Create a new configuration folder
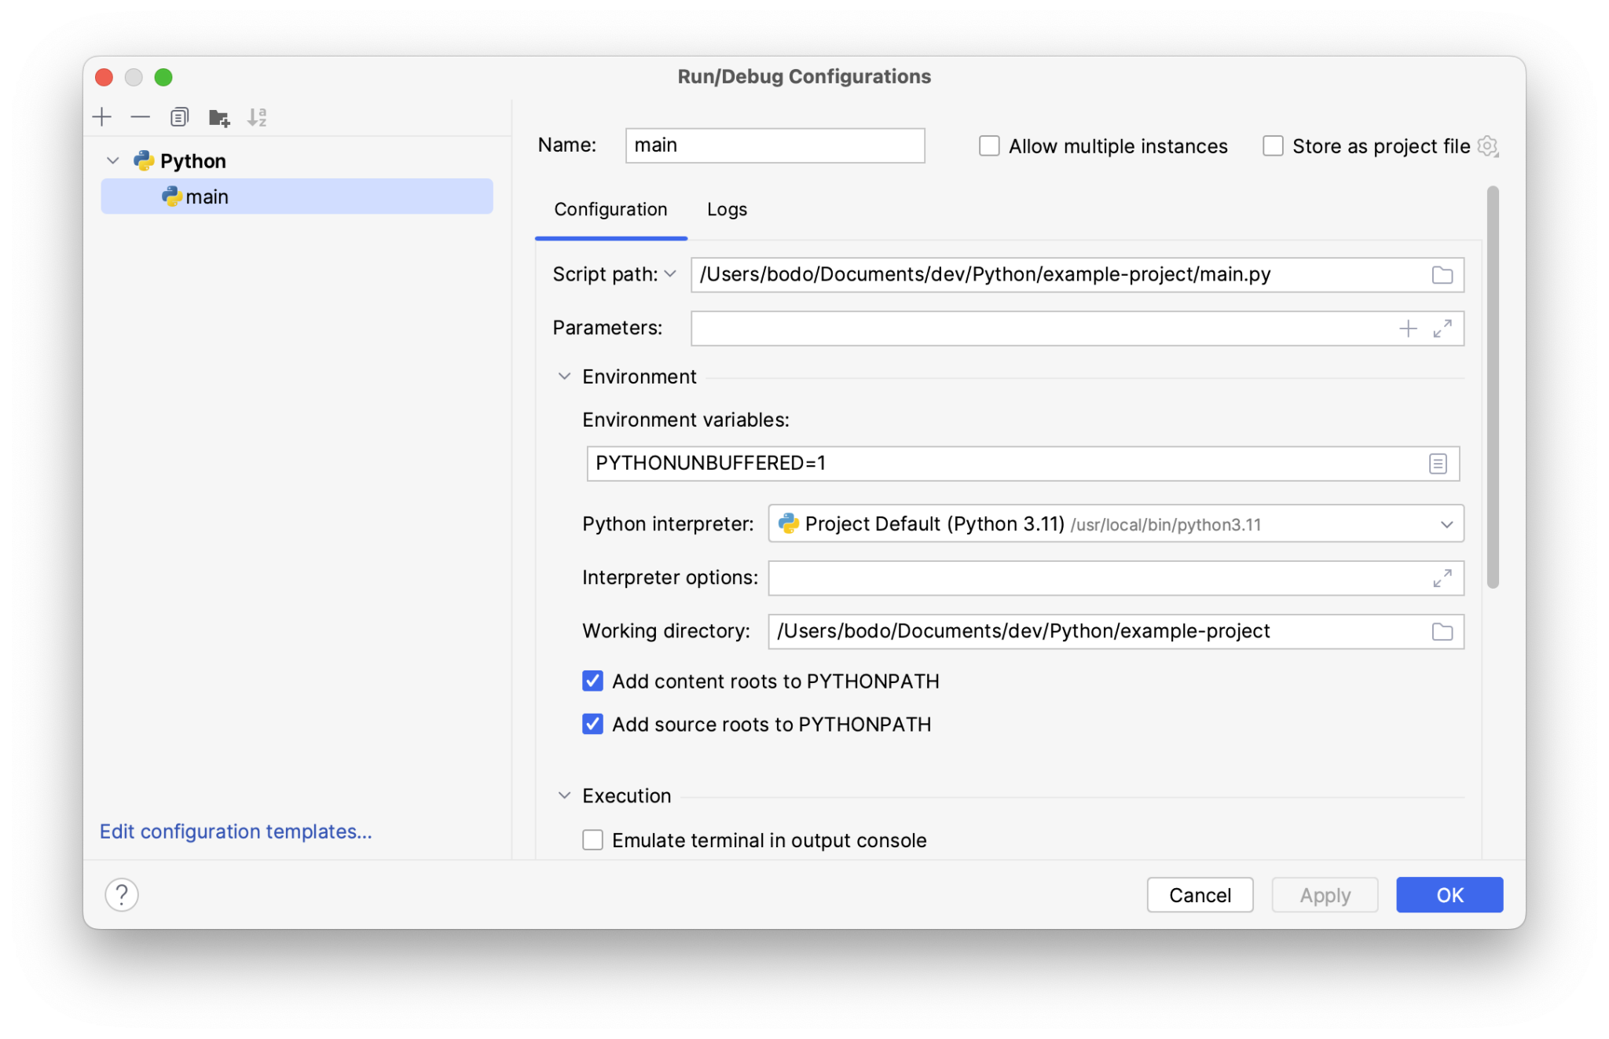1609x1039 pixels. (x=219, y=116)
